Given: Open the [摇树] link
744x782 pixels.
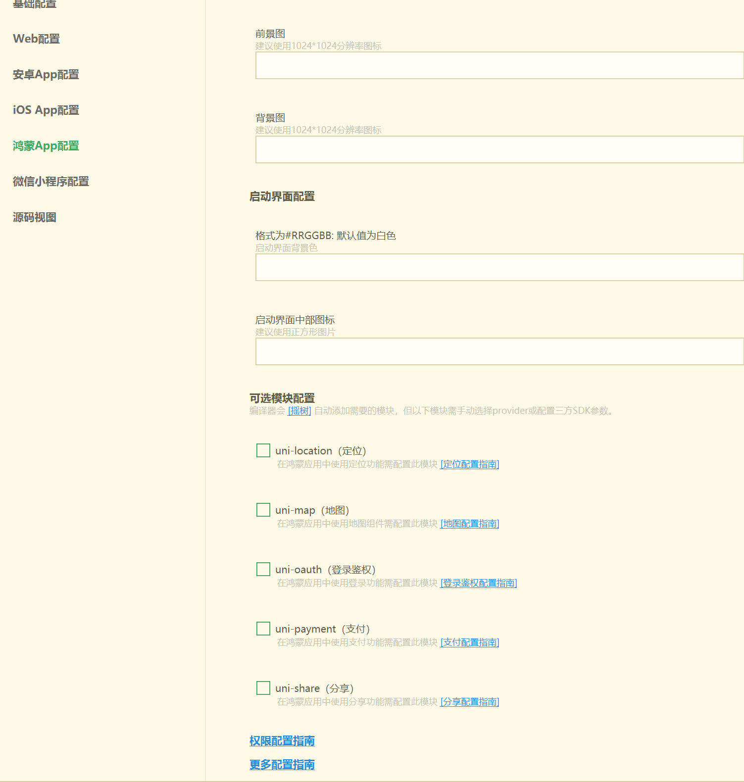Looking at the screenshot, I should pyautogui.click(x=299, y=411).
